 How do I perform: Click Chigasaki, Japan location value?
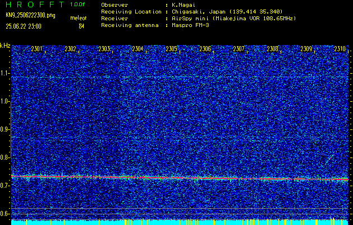(227, 11)
